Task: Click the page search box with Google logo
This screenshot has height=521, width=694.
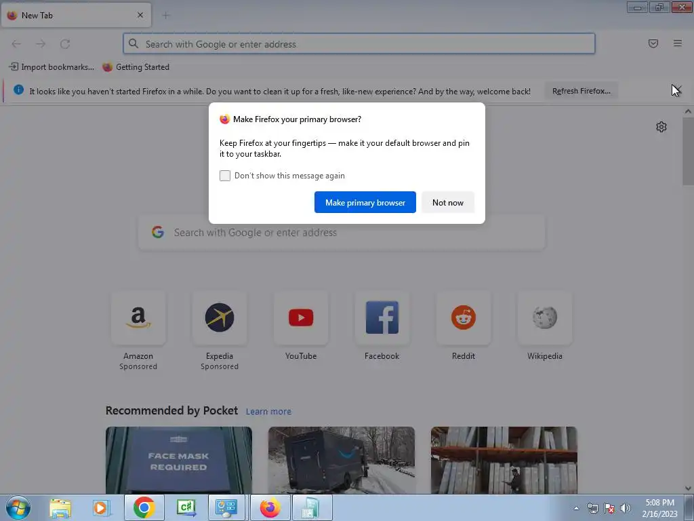Action: click(342, 233)
